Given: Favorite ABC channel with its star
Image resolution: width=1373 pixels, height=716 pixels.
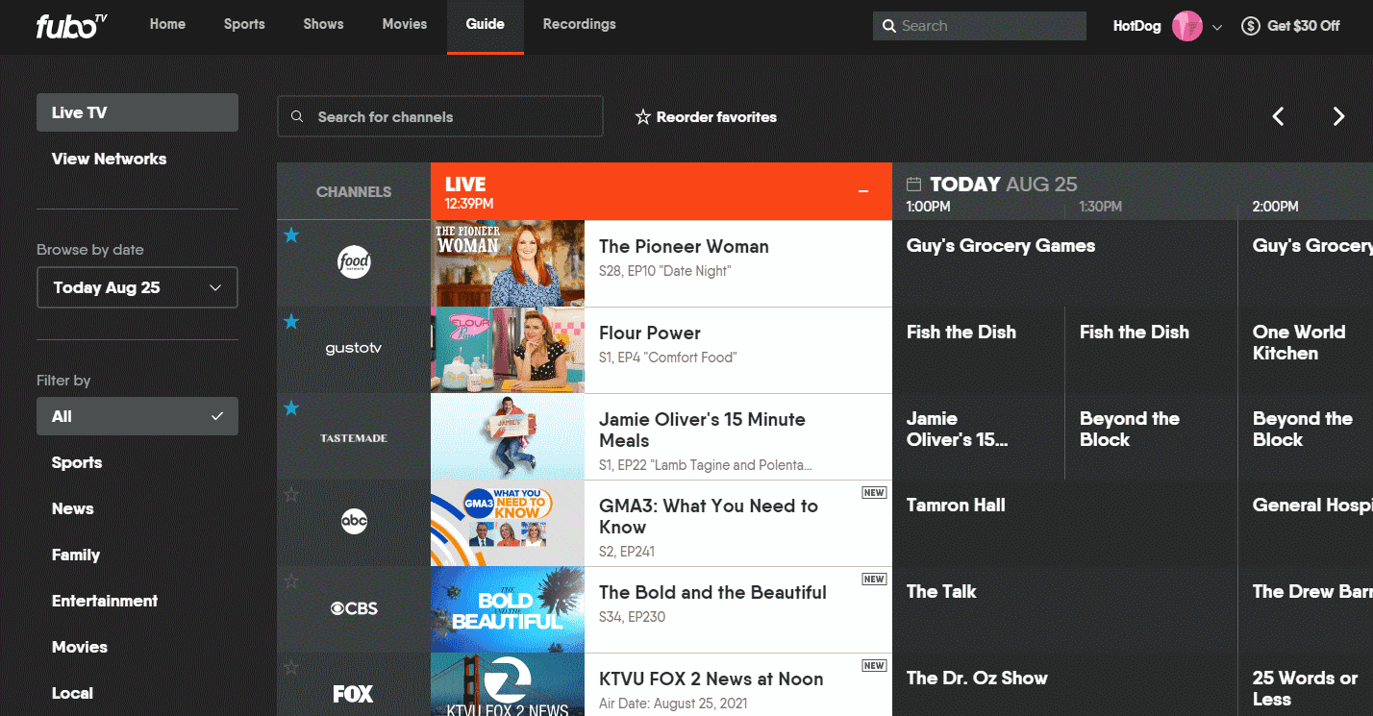Looking at the screenshot, I should coord(291,495).
